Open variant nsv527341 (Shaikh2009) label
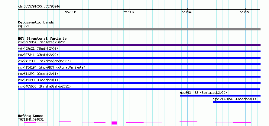The height and width of the screenshot is (126, 269). coord(38,55)
